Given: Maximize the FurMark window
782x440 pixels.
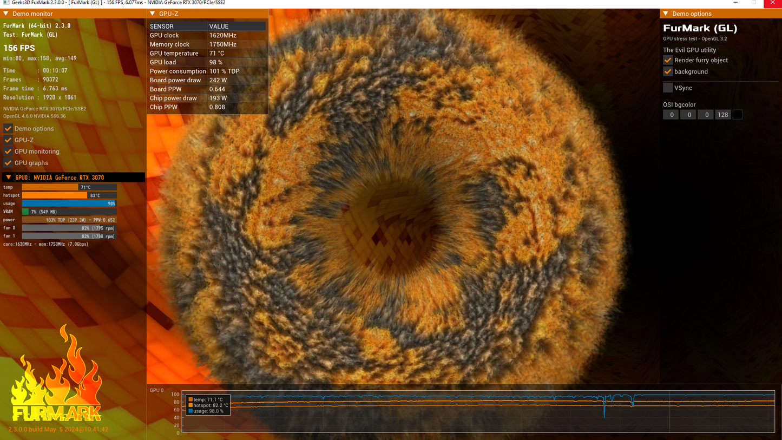Looking at the screenshot, I should coord(754,3).
